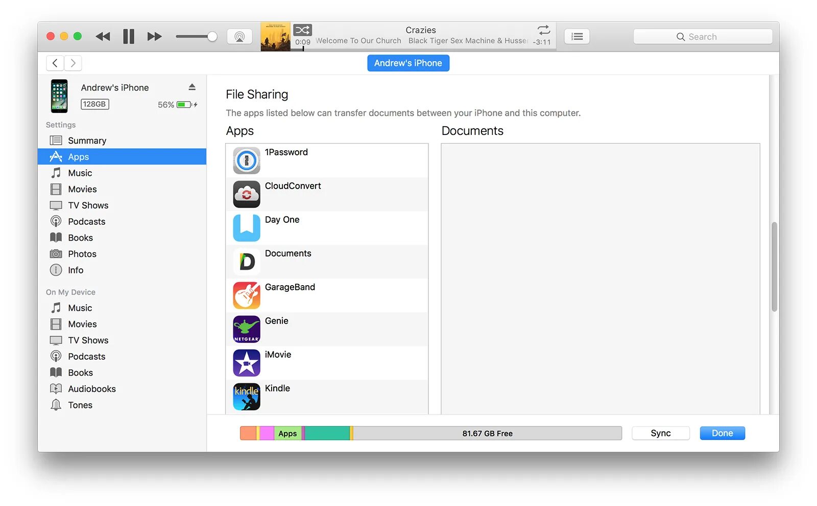Click inside the Documents list box
The width and height of the screenshot is (817, 506).
[x=600, y=279]
